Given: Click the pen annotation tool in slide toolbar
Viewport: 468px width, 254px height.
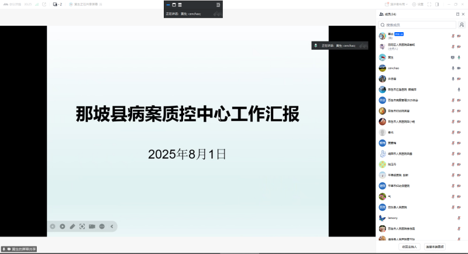Looking at the screenshot, I should click(72, 226).
